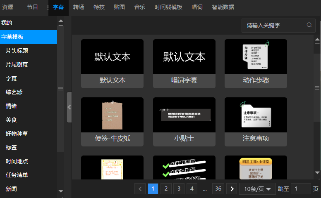This screenshot has width=321, height=198.
Task: Go to page 2
Action: click(x=166, y=189)
